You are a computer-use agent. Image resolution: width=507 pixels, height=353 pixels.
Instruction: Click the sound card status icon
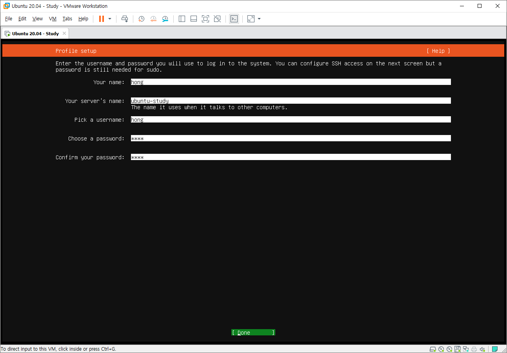[x=482, y=349]
